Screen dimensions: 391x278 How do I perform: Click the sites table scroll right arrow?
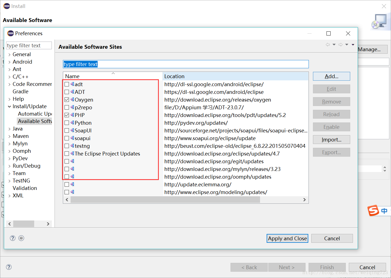pos(304,200)
